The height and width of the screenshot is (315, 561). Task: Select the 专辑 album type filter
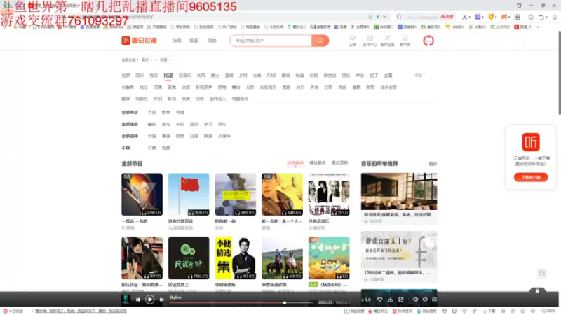click(x=180, y=113)
